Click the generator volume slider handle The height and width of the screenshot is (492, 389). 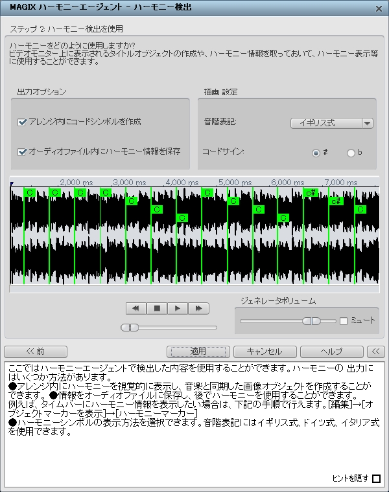[x=311, y=321]
